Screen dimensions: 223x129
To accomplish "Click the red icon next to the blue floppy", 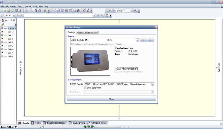I will point(21,11).
